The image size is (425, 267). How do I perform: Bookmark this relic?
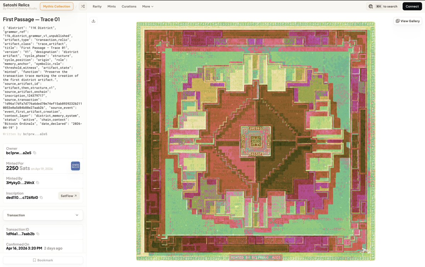pyautogui.click(x=43, y=260)
